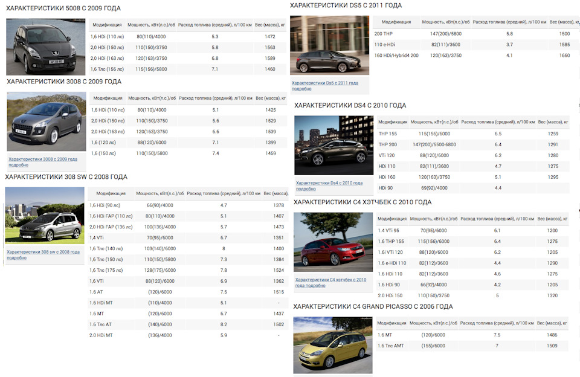Open Citroen DS5 car photo
This screenshot has height=377, width=580.
pyautogui.click(x=329, y=45)
